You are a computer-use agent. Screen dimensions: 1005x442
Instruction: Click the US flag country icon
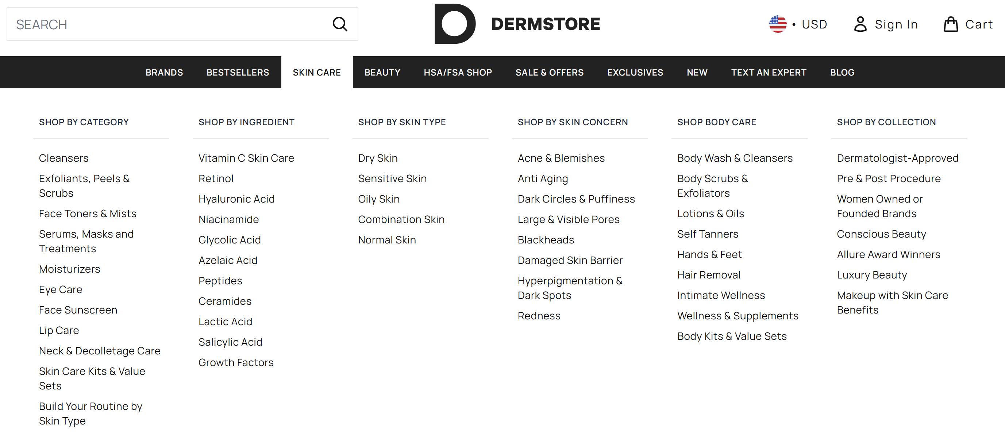tap(778, 24)
